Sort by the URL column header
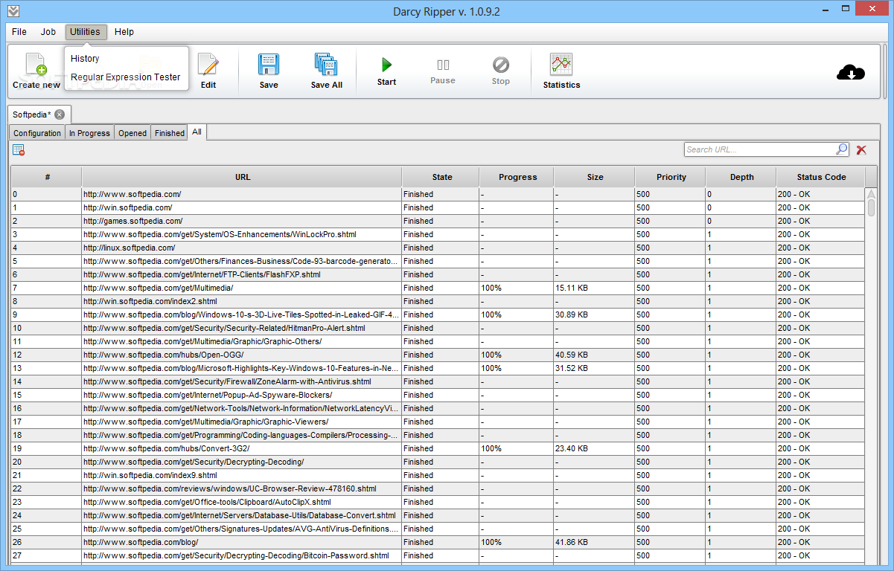This screenshot has width=894, height=571. (x=243, y=177)
